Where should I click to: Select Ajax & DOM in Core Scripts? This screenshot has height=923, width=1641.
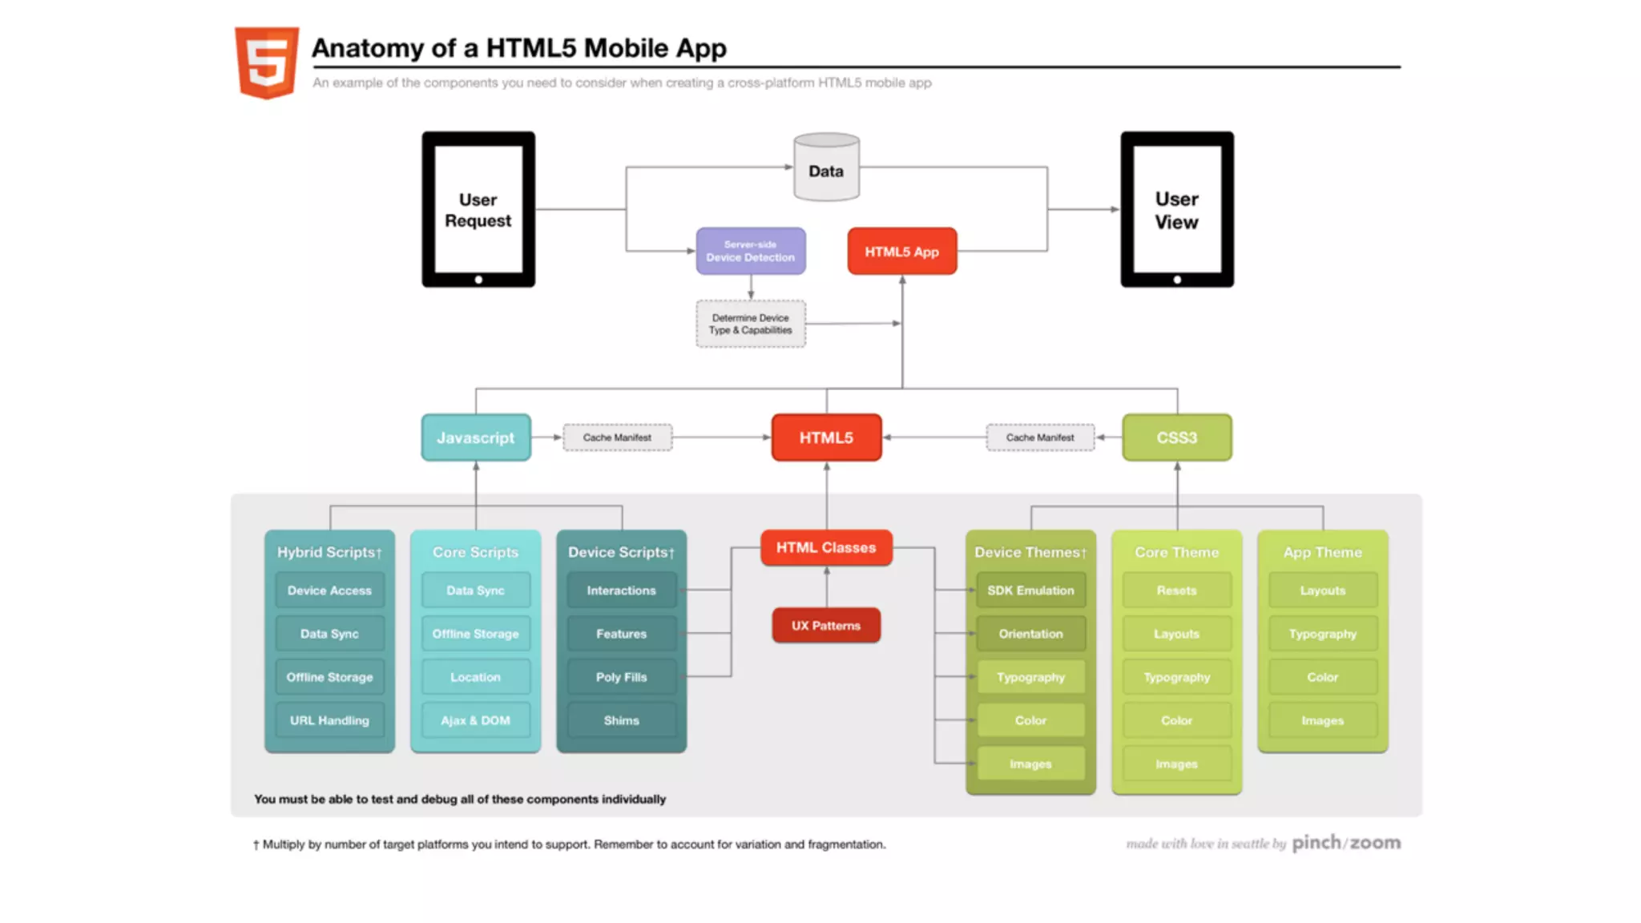tap(475, 720)
